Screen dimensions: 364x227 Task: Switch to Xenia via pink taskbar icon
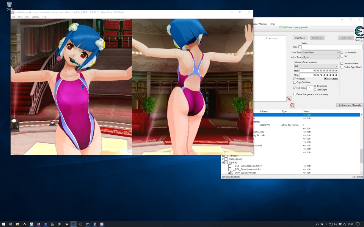(102, 224)
